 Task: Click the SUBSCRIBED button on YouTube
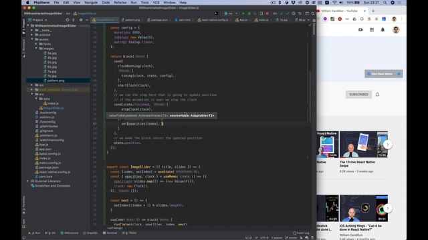[358, 95]
